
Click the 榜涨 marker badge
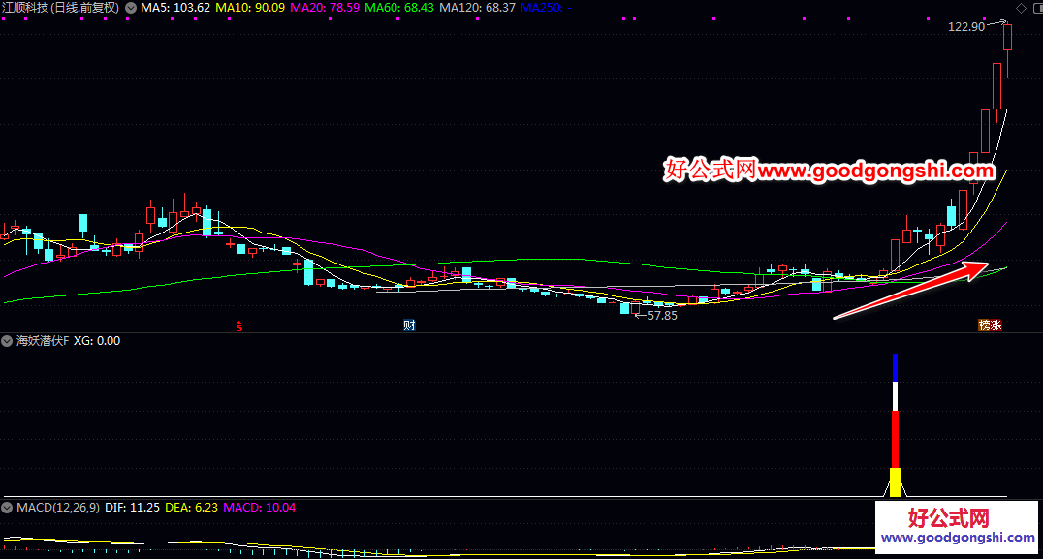coord(990,325)
